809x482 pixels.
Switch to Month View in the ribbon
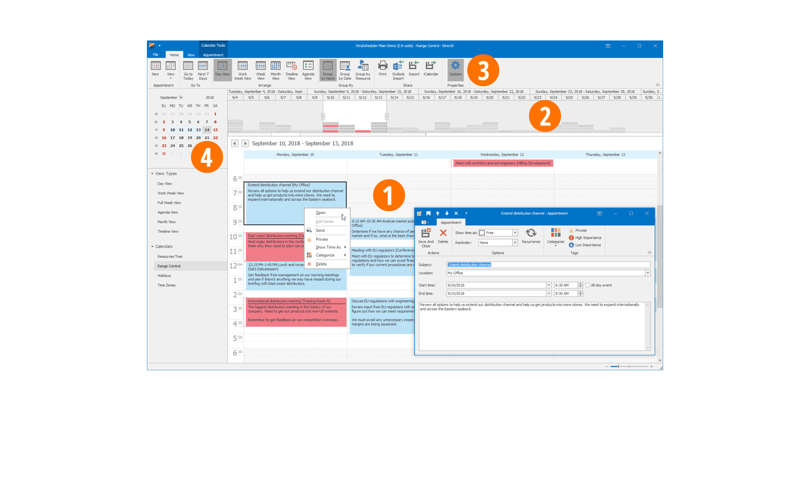click(276, 70)
